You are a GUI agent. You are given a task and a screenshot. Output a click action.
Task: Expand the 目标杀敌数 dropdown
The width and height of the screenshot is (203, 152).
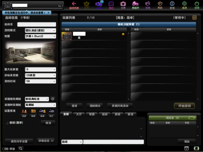pos(40,75)
